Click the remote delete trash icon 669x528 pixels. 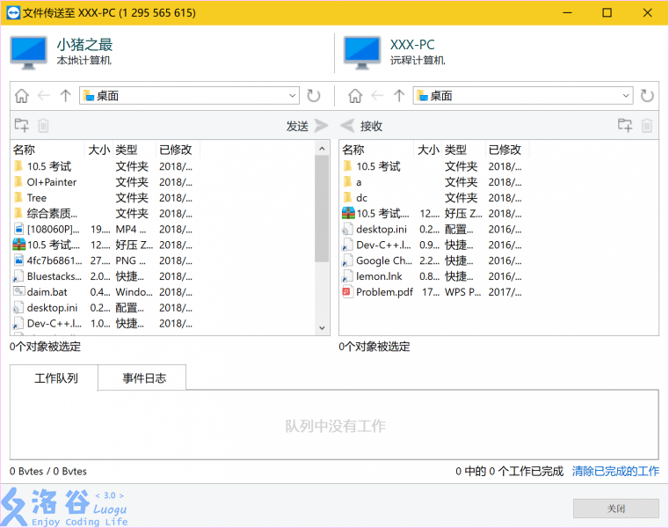pos(647,126)
